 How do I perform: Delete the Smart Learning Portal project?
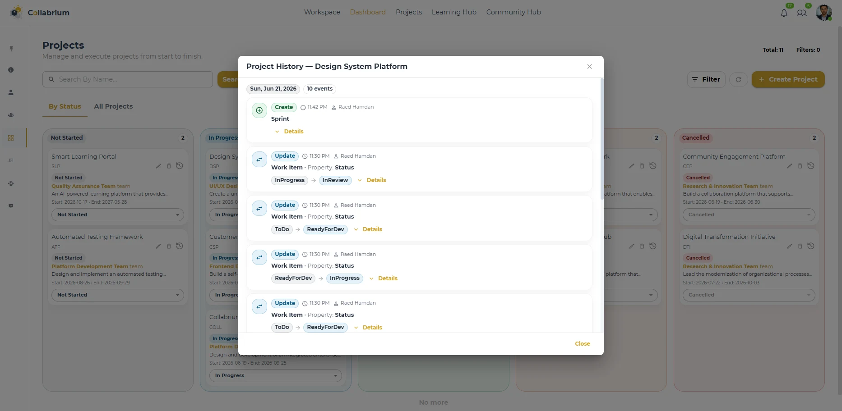point(169,166)
